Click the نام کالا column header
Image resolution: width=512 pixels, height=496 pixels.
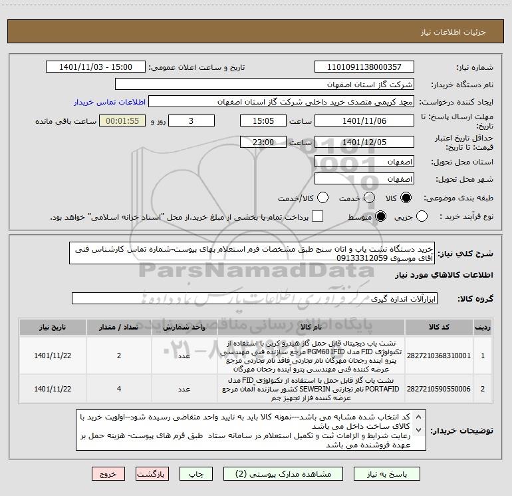coord(311,327)
